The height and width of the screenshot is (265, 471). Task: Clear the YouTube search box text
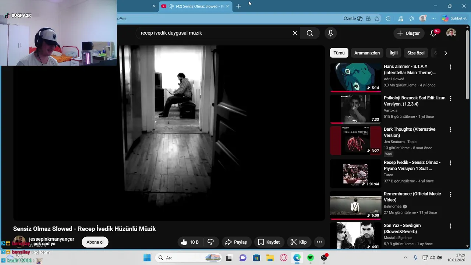pos(295,33)
